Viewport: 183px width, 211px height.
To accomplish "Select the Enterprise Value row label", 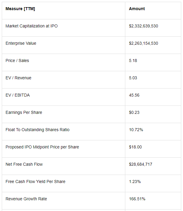I will (x=21, y=43).
